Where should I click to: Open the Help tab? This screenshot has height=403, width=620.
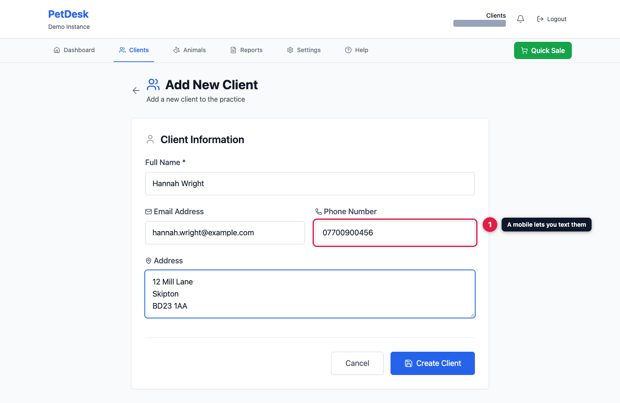pos(356,50)
